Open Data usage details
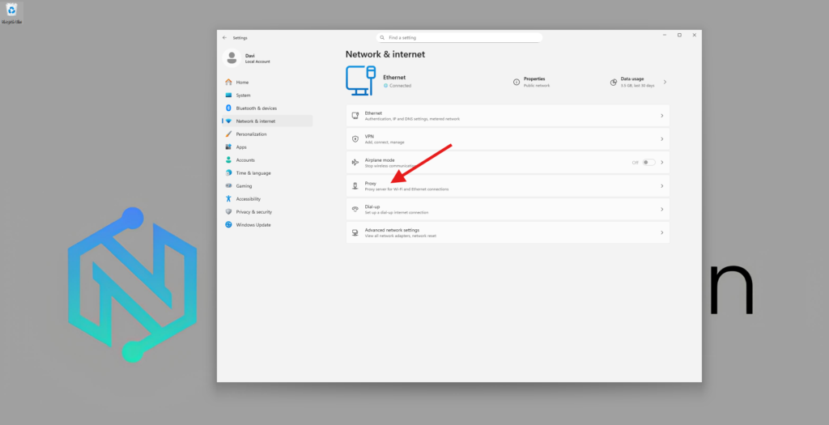Image resolution: width=829 pixels, height=425 pixels. pyautogui.click(x=638, y=82)
